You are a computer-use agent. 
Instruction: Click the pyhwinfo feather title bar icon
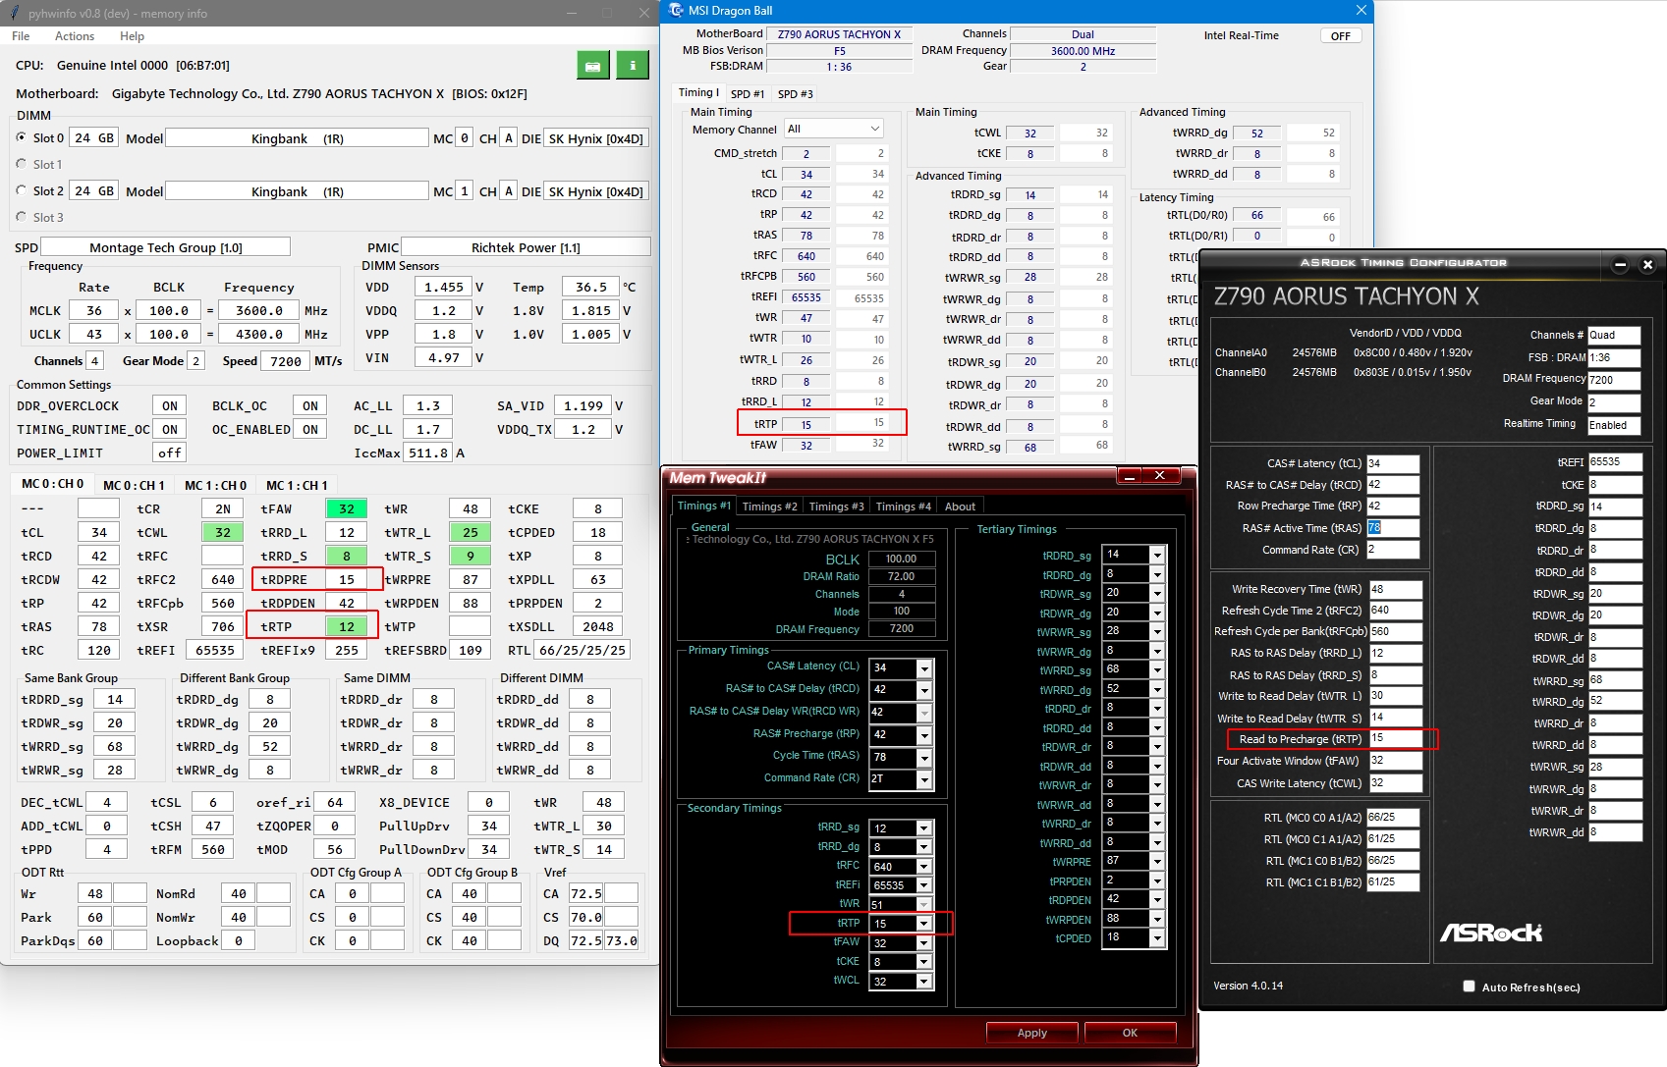click(16, 13)
